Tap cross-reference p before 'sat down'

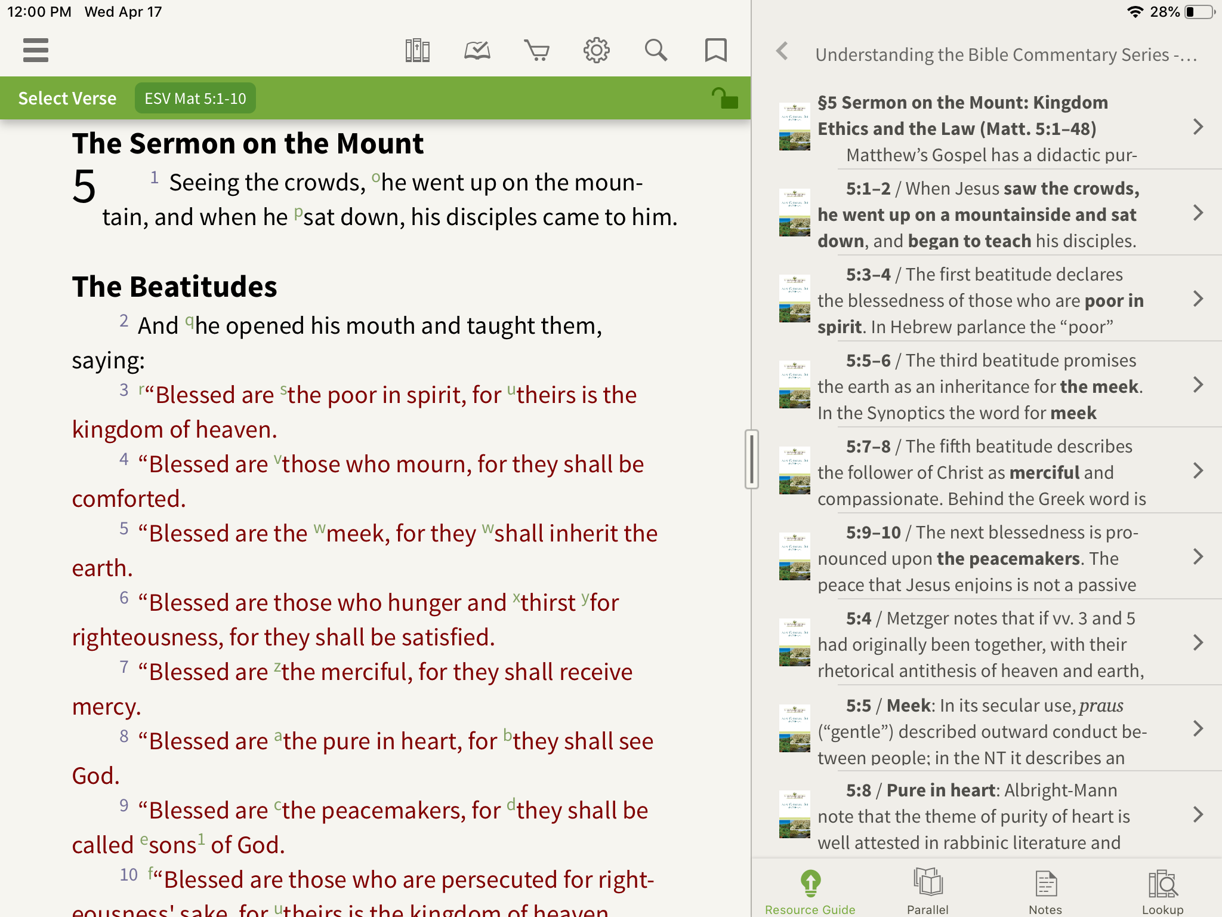[x=298, y=213]
